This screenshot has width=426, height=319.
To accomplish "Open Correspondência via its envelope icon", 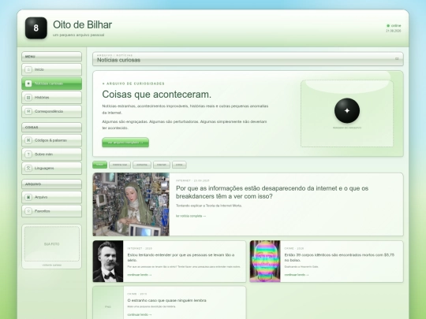I will point(28,111).
